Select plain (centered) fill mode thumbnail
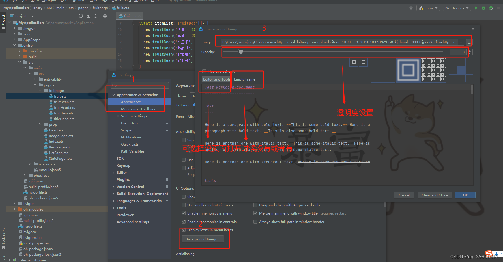Image resolution: width=503 pixels, height=262 pixels. pyautogui.click(x=383, y=70)
